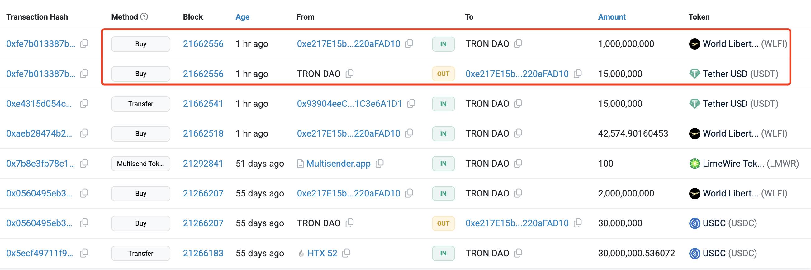Open USDC token in the HTX 52 row
This screenshot has height=270, width=811.
[x=730, y=253]
